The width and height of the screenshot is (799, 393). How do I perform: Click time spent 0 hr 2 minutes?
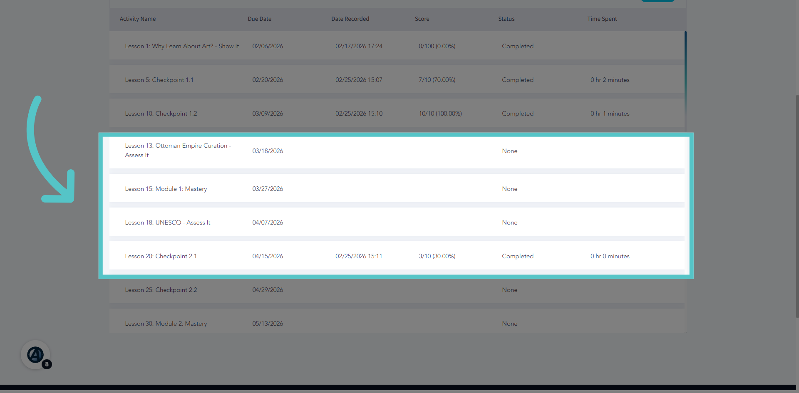tap(610, 80)
